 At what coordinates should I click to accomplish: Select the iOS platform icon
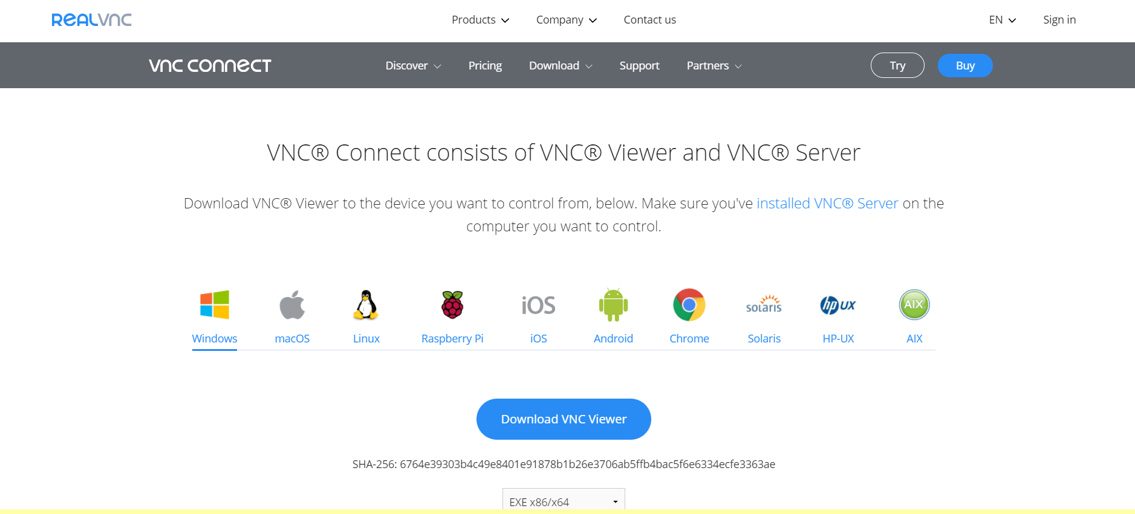pos(538,305)
